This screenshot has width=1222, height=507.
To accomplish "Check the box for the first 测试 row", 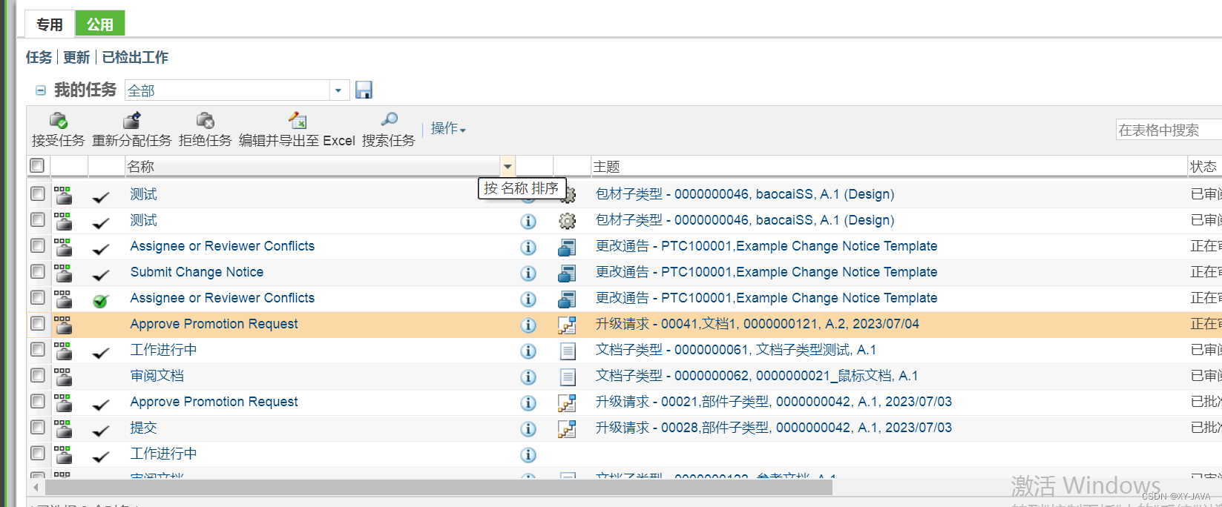I will pyautogui.click(x=37, y=193).
